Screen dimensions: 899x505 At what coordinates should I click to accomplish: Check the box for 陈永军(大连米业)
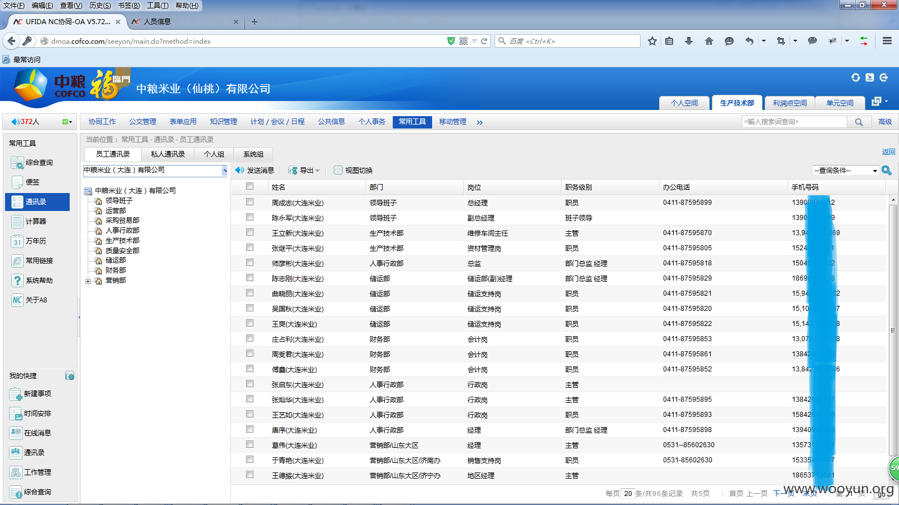pyautogui.click(x=249, y=217)
